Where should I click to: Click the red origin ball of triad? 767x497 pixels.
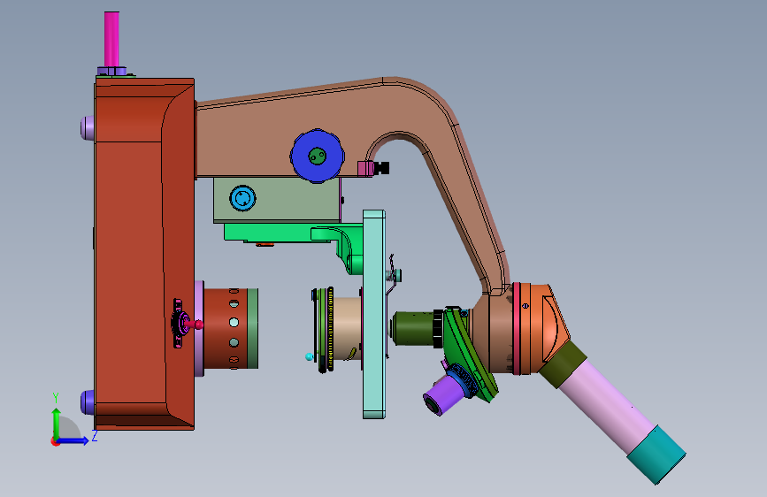[x=55, y=441]
